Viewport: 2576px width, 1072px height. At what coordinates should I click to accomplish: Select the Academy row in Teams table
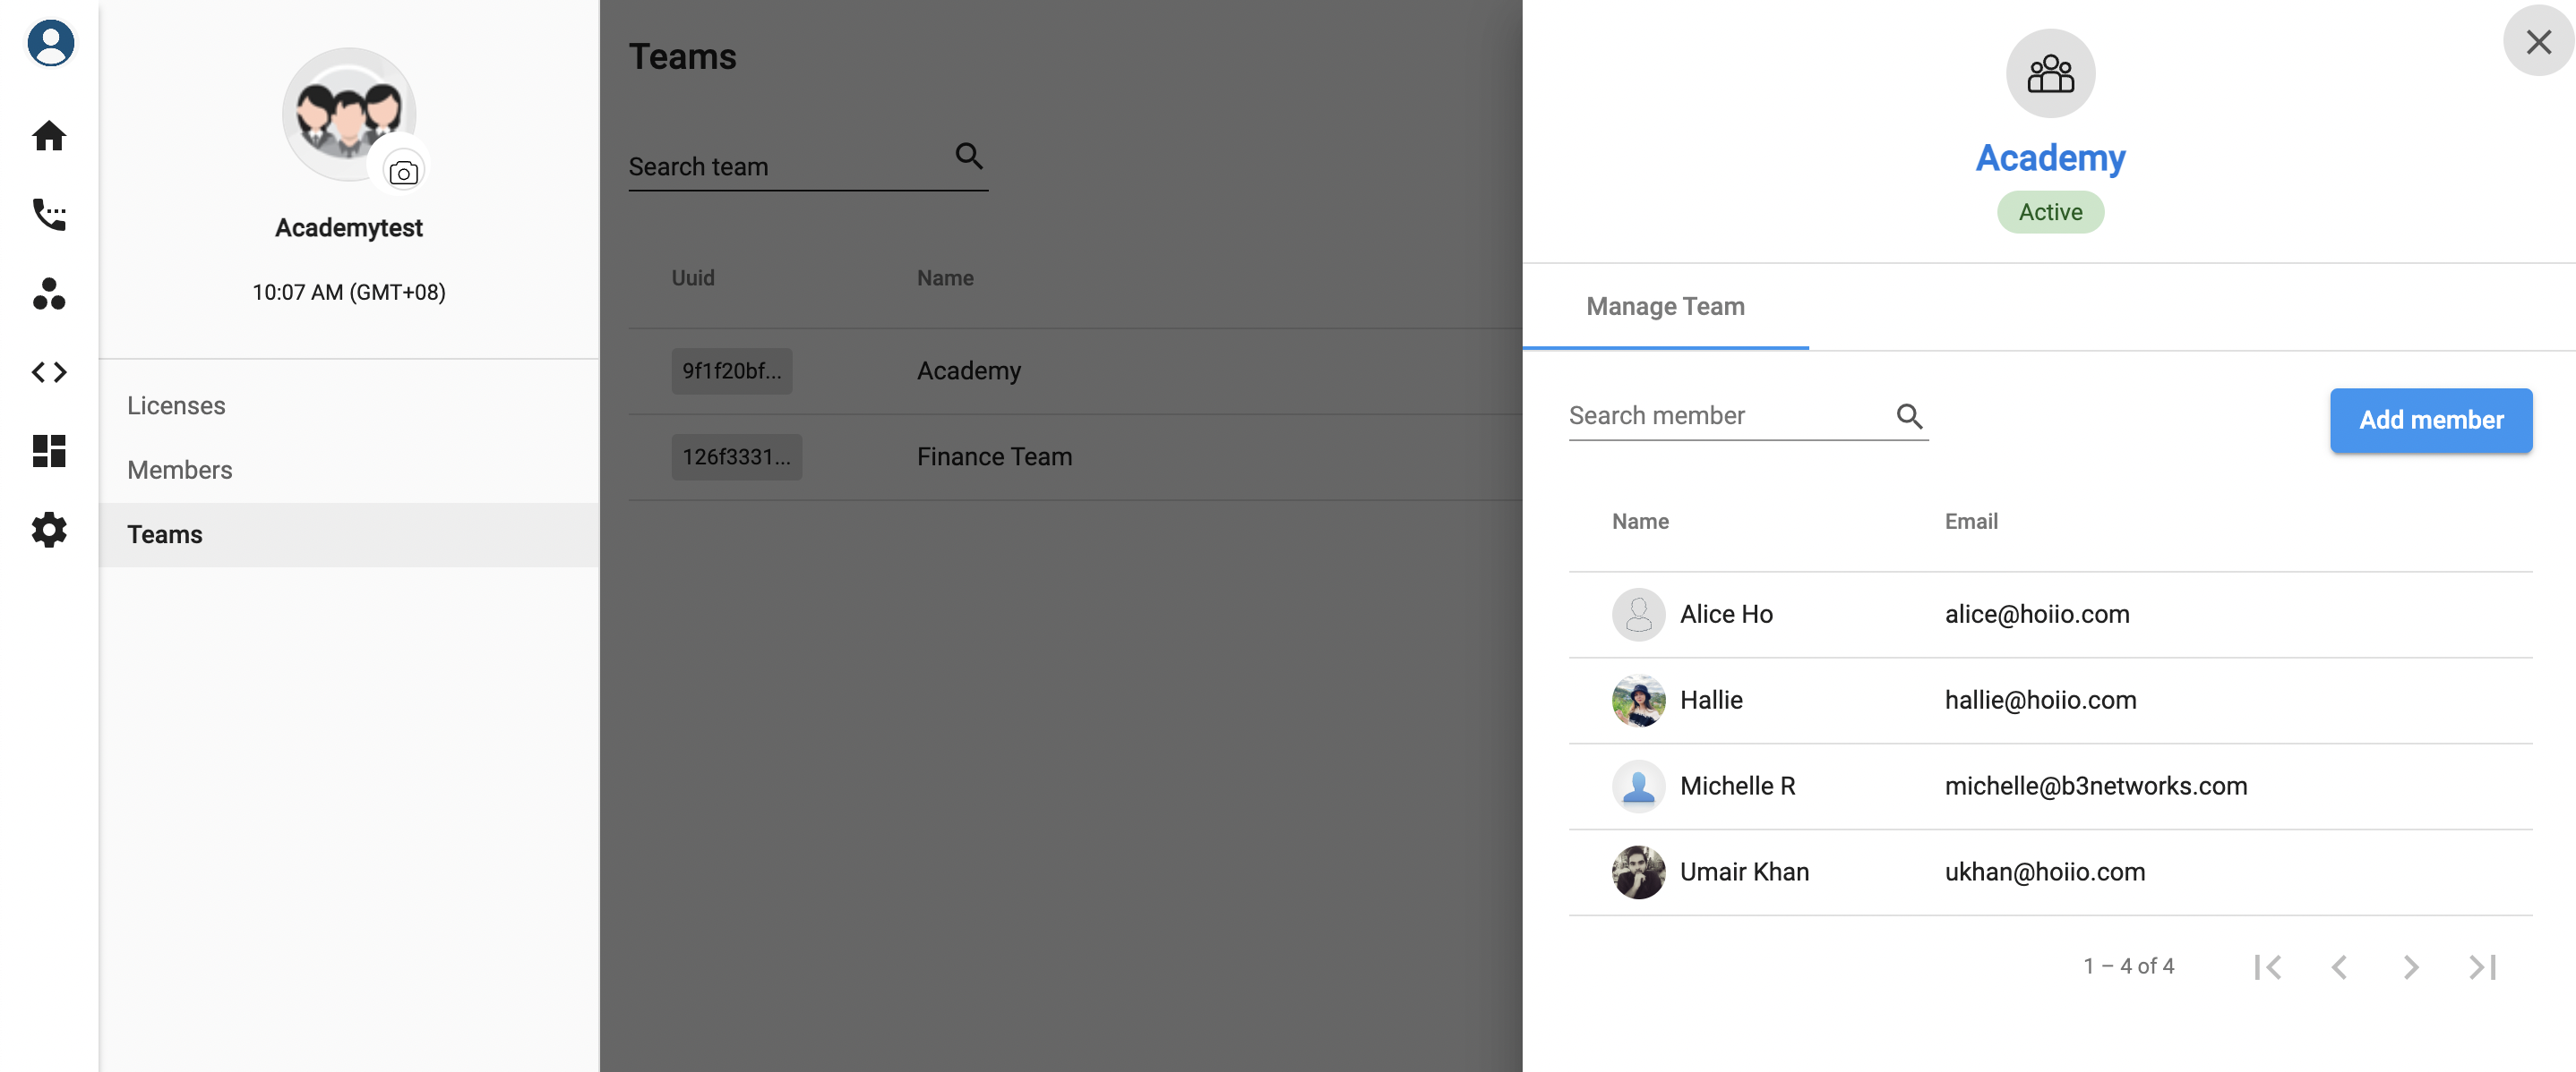coord(1075,371)
